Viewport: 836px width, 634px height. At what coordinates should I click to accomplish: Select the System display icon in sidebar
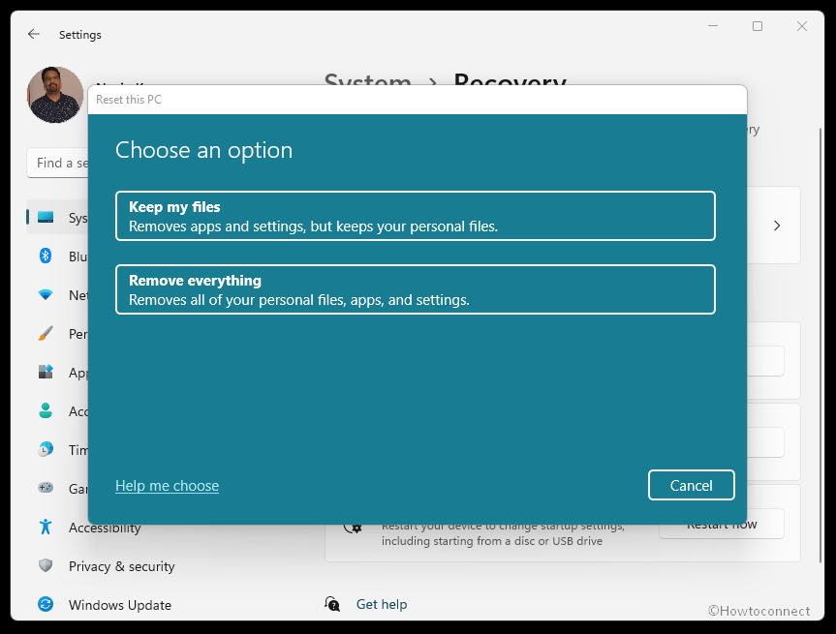tap(46, 217)
